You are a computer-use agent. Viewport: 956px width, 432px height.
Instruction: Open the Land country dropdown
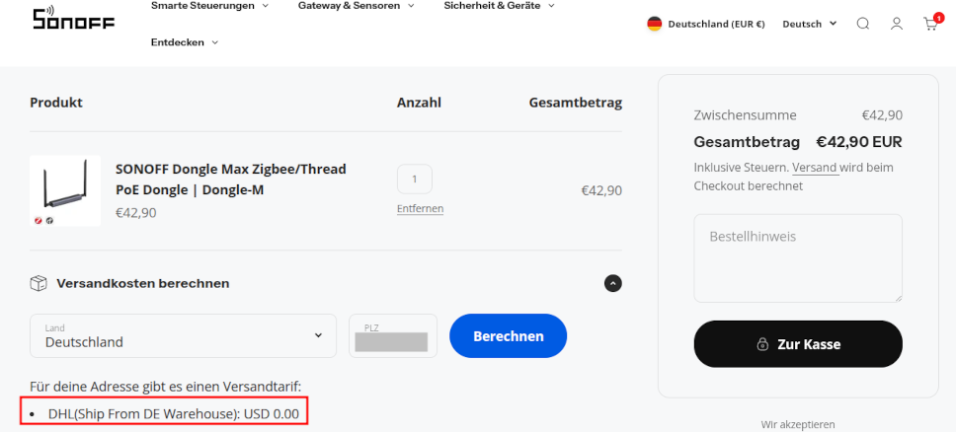coord(183,335)
